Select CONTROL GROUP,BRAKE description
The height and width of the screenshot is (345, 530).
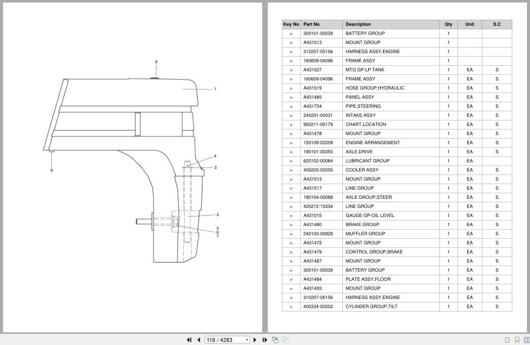point(374,252)
